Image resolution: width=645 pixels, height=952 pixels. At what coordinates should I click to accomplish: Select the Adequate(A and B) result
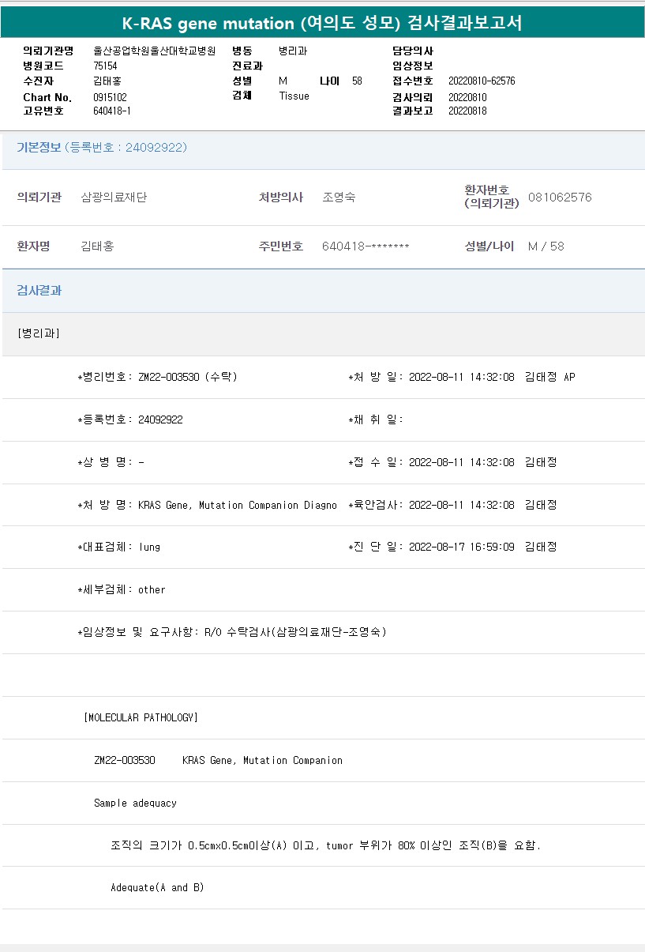click(x=157, y=888)
